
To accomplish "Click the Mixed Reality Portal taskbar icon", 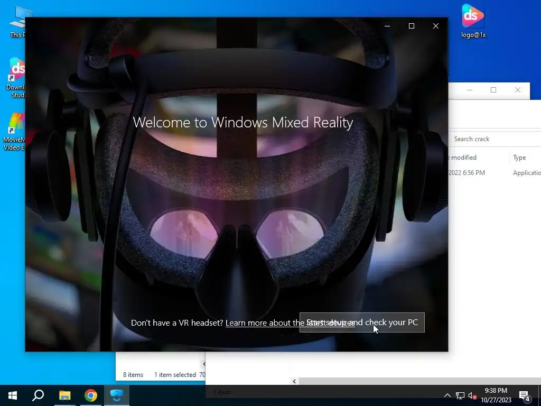I will click(117, 395).
